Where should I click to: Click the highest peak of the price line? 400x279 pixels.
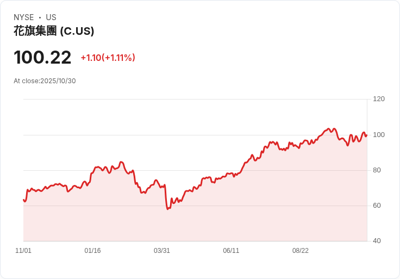(x=328, y=129)
